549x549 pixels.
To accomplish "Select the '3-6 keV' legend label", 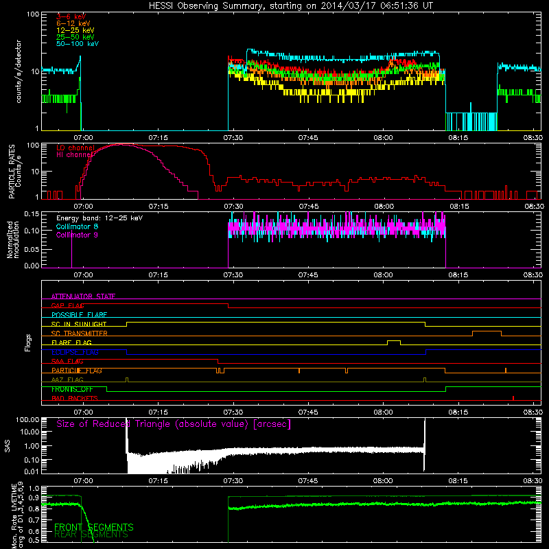I will coord(71,16).
